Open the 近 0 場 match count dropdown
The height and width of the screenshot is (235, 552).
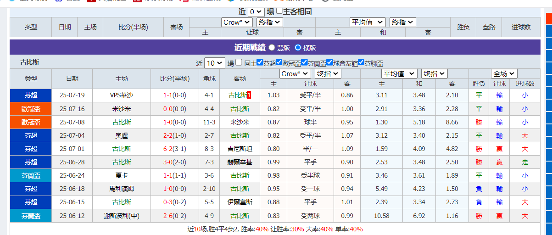point(256,12)
